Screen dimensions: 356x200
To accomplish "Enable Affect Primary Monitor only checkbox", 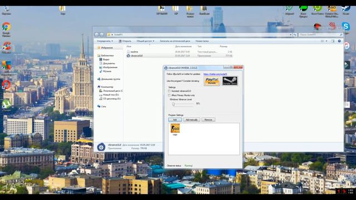I will 169,95.
